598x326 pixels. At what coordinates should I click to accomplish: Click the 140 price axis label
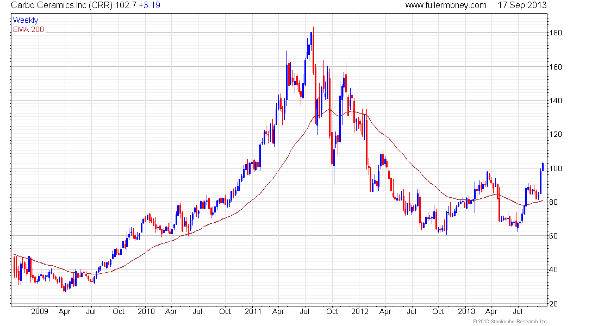tap(555, 101)
